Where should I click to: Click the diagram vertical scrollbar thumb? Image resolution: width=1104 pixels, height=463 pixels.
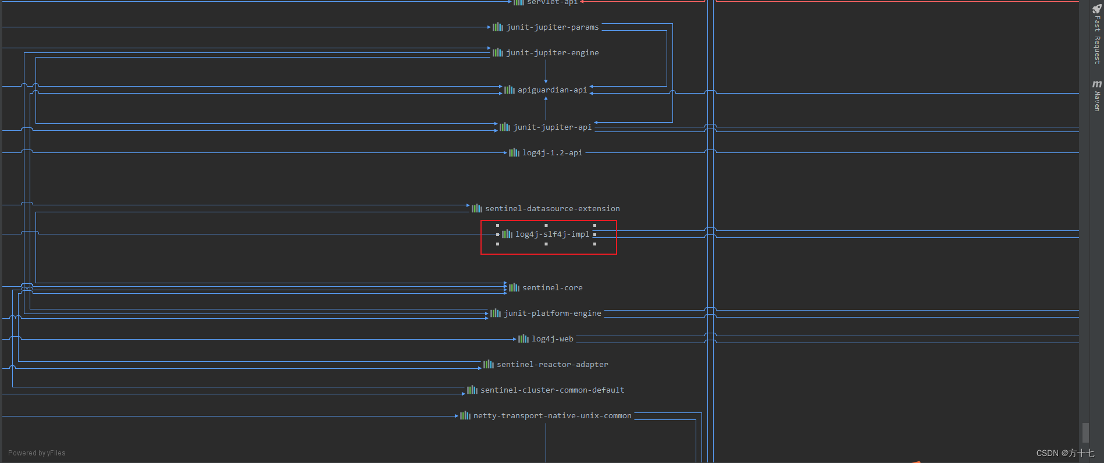pos(1085,433)
